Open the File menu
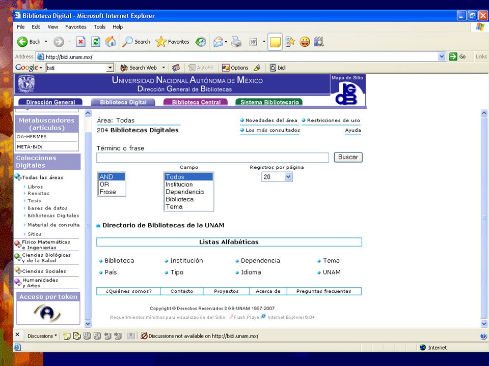 (x=20, y=27)
